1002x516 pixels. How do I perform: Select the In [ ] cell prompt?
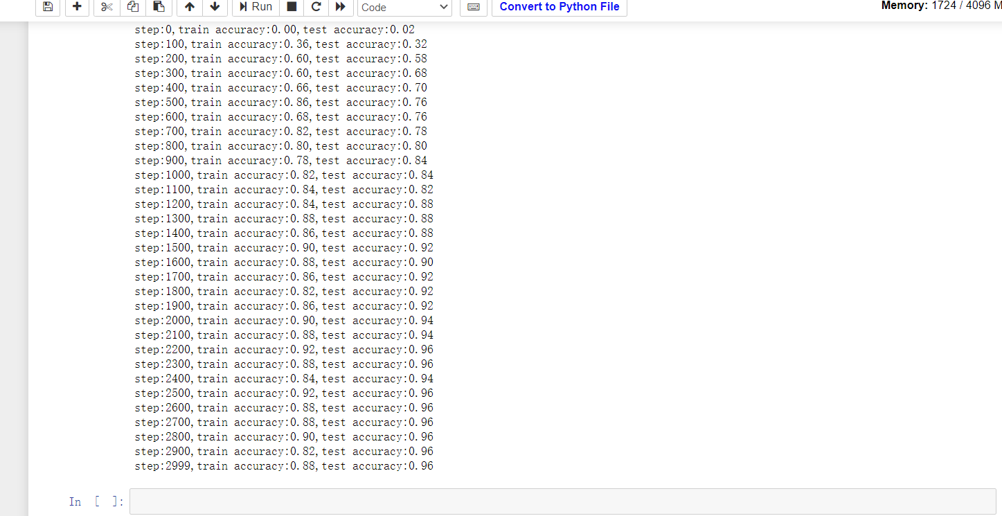coord(96,501)
